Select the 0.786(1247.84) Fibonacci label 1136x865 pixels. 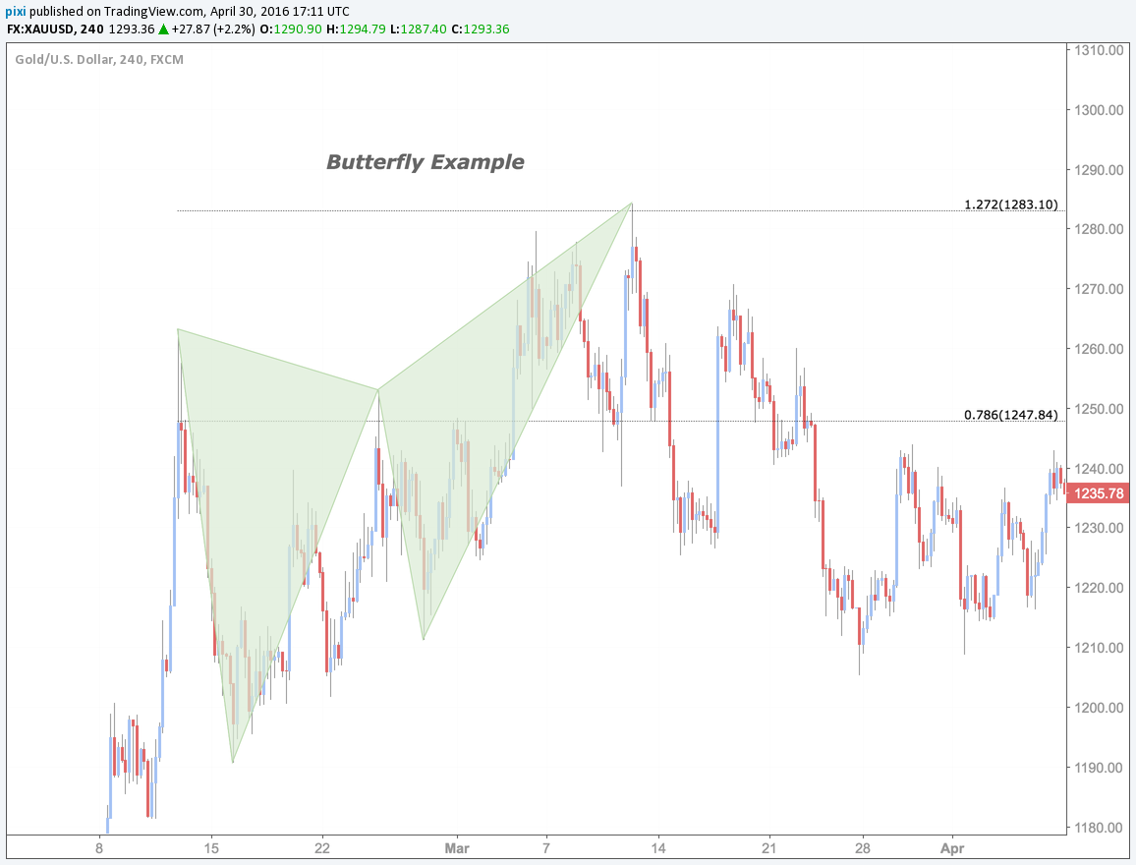(1010, 415)
